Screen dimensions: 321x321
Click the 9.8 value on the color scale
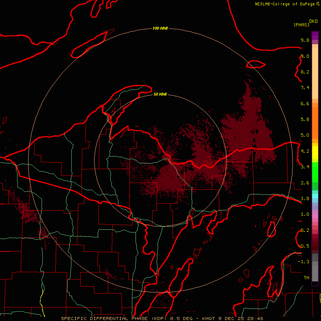tap(305, 40)
